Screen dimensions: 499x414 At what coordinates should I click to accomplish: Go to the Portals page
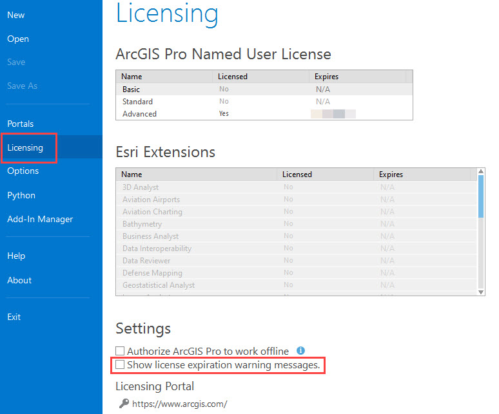pyautogui.click(x=21, y=124)
